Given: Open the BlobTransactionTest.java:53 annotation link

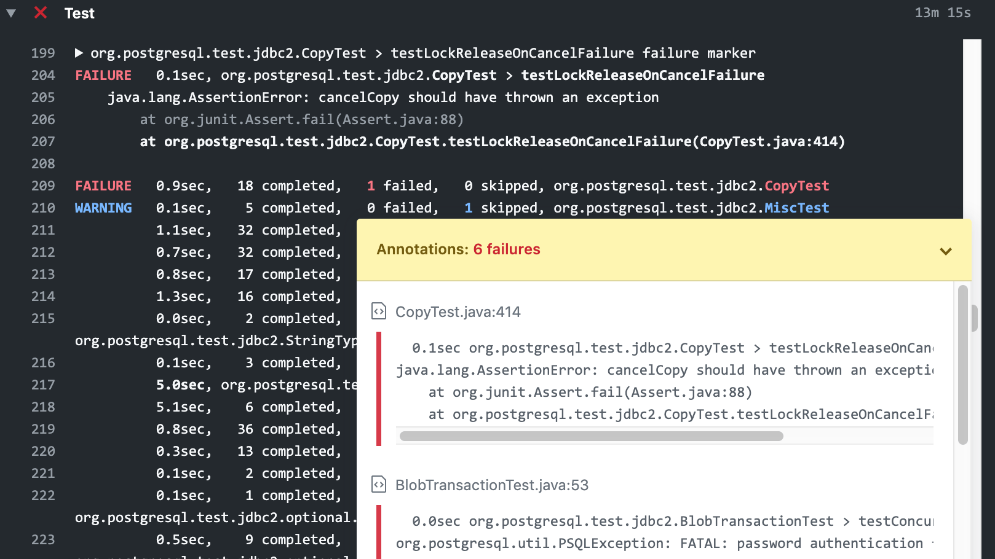Looking at the screenshot, I should [x=491, y=485].
